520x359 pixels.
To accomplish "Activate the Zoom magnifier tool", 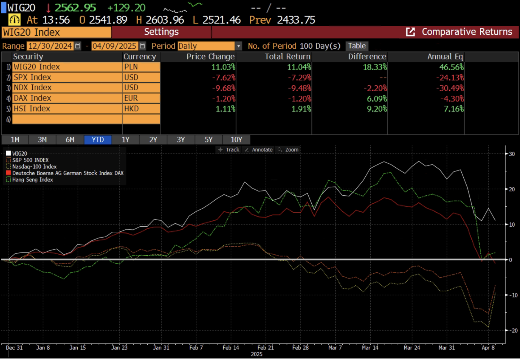I will pyautogui.click(x=288, y=150).
